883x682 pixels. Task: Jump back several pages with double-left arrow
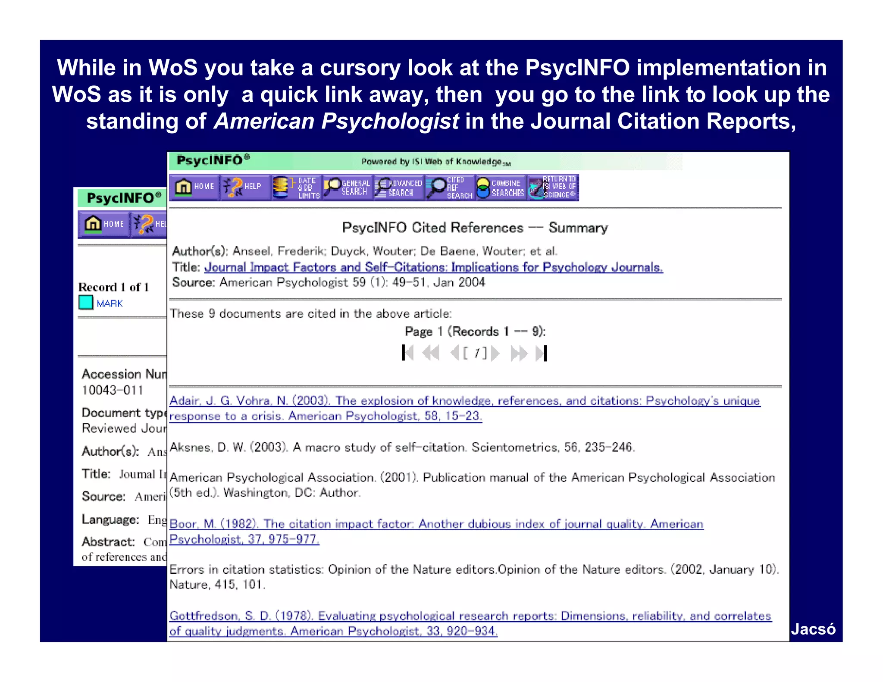click(431, 353)
